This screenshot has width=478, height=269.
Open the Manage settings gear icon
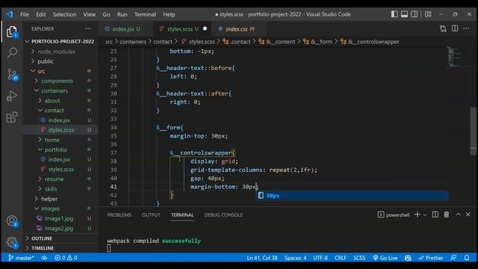[12, 242]
